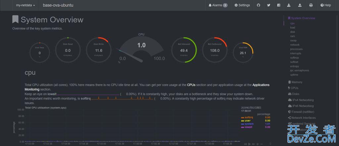Click the bookmark icon beside System Overview heading

coord(15,20)
